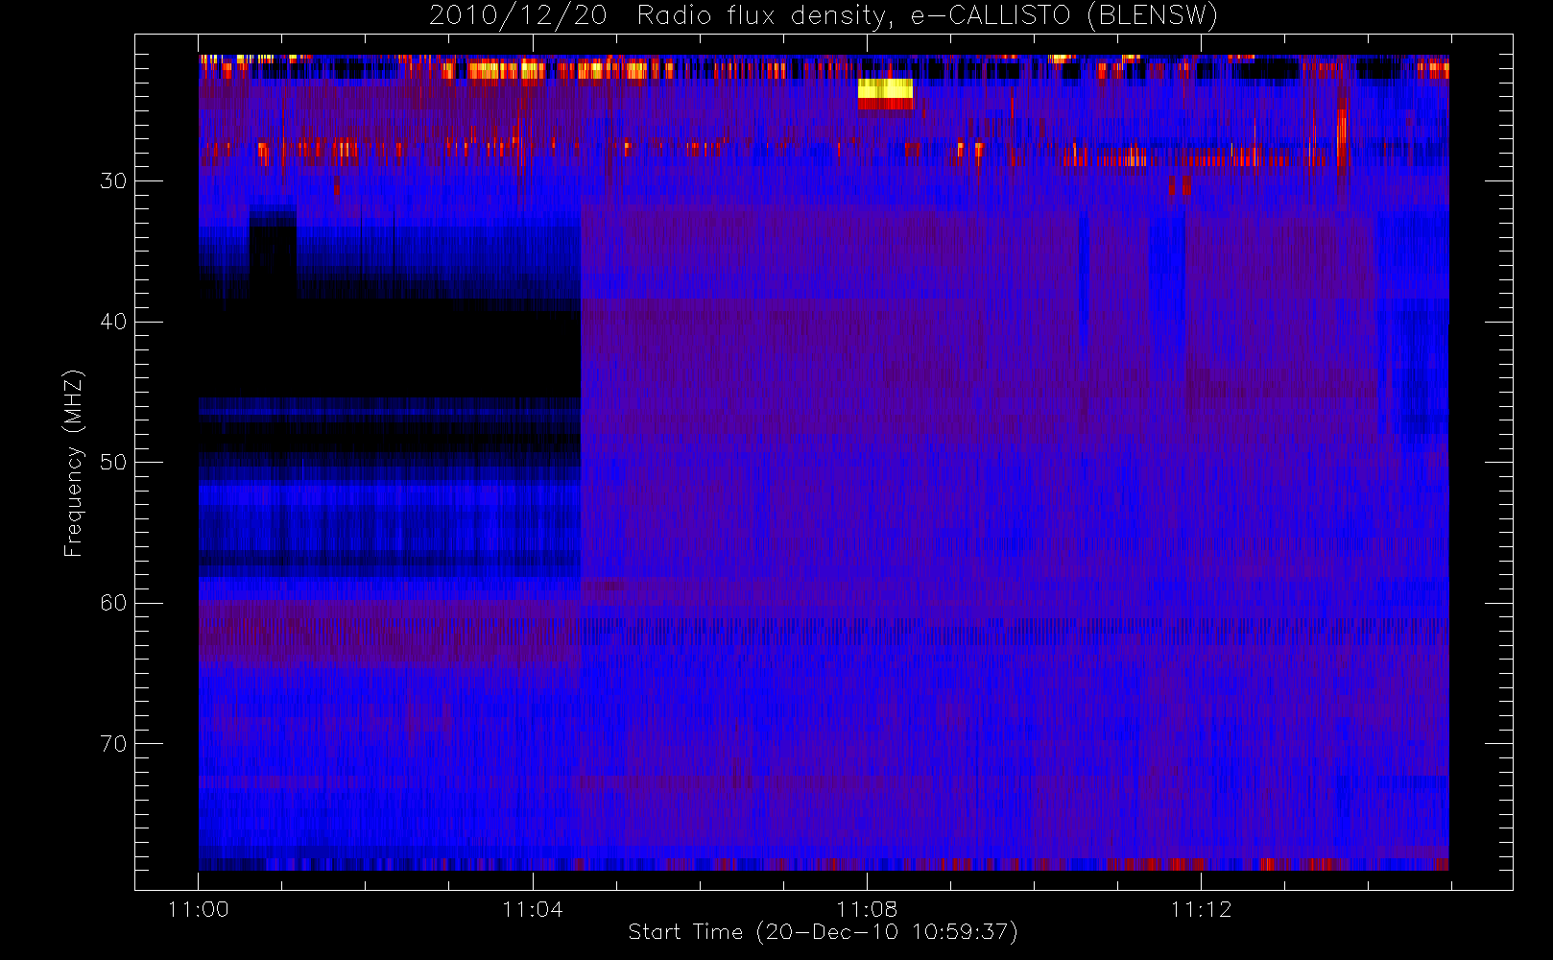Viewport: 1553px width, 960px height.
Task: Click the "40" frequency tick label
Action: click(113, 322)
